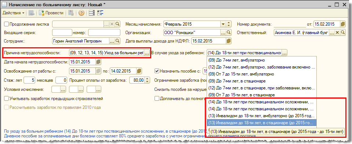Toggle the Назначить пособие с checkbox
Viewport: 352px width, 144px height.
(157, 71)
